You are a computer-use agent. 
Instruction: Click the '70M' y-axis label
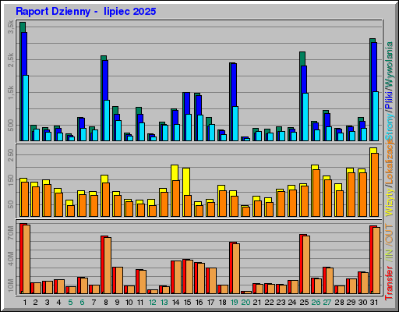click(11, 232)
